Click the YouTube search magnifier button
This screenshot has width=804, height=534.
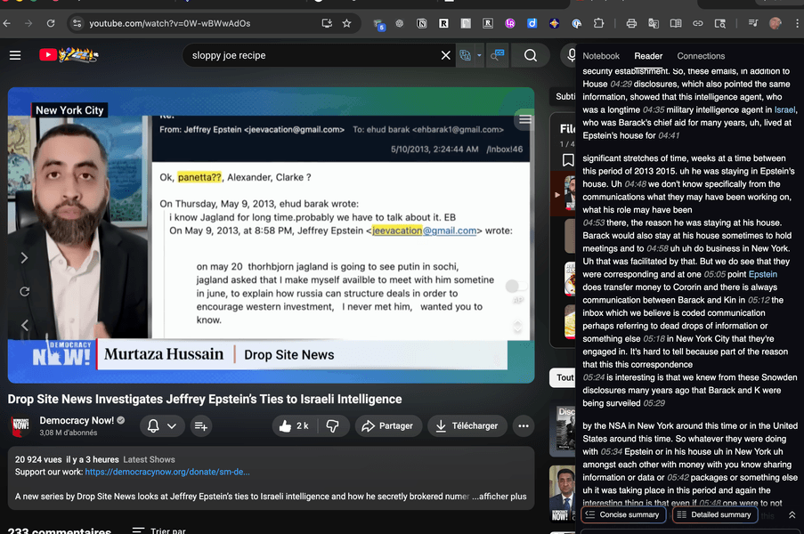click(x=531, y=55)
